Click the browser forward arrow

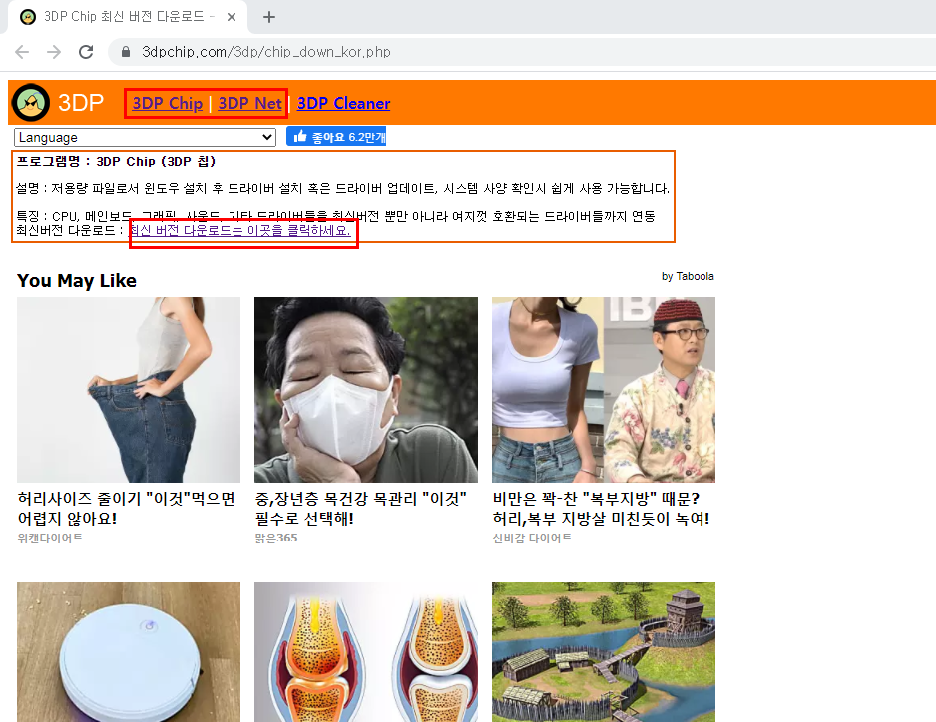pyautogui.click(x=56, y=51)
